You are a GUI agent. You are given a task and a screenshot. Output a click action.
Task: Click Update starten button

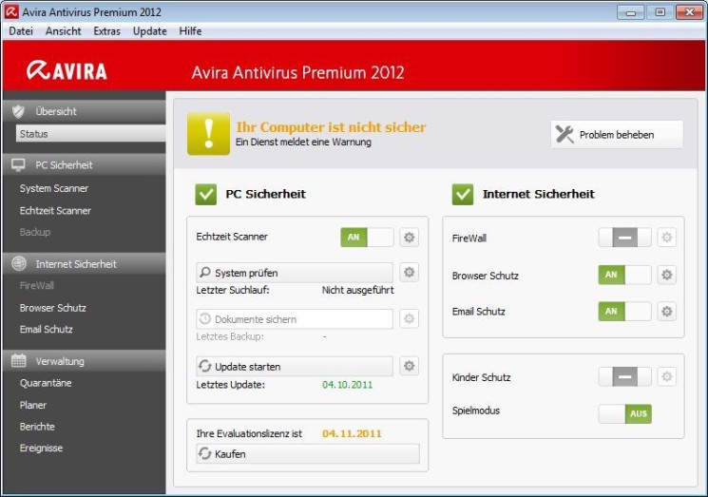tap(295, 366)
